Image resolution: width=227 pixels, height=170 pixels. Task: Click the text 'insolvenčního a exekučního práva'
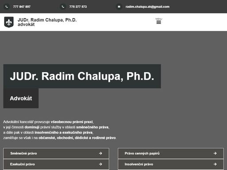(64, 132)
